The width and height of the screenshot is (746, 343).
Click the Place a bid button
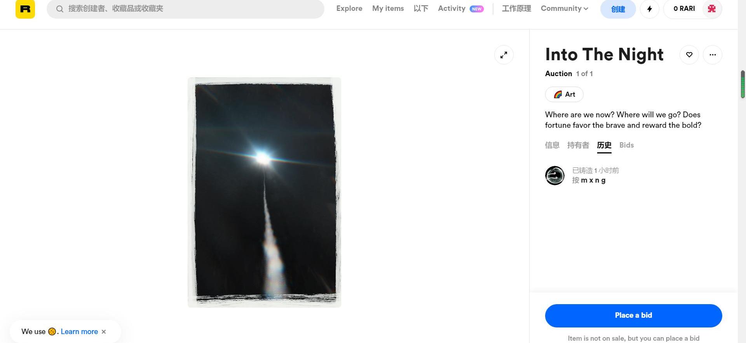pyautogui.click(x=633, y=315)
